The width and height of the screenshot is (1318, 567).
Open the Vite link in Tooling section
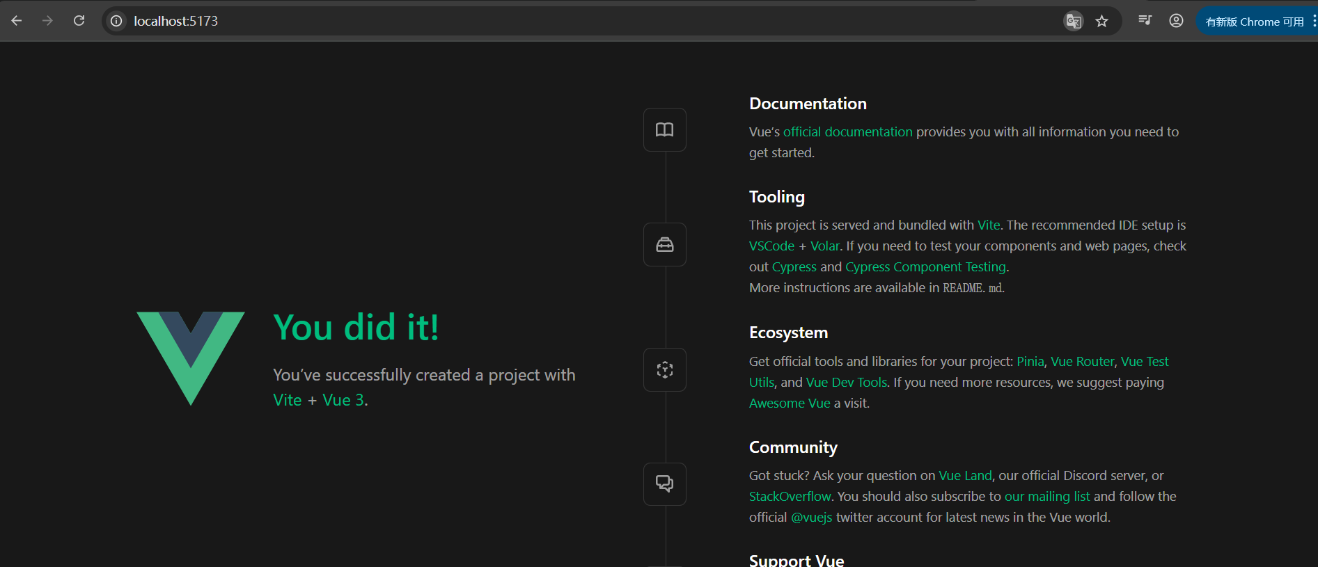click(989, 225)
